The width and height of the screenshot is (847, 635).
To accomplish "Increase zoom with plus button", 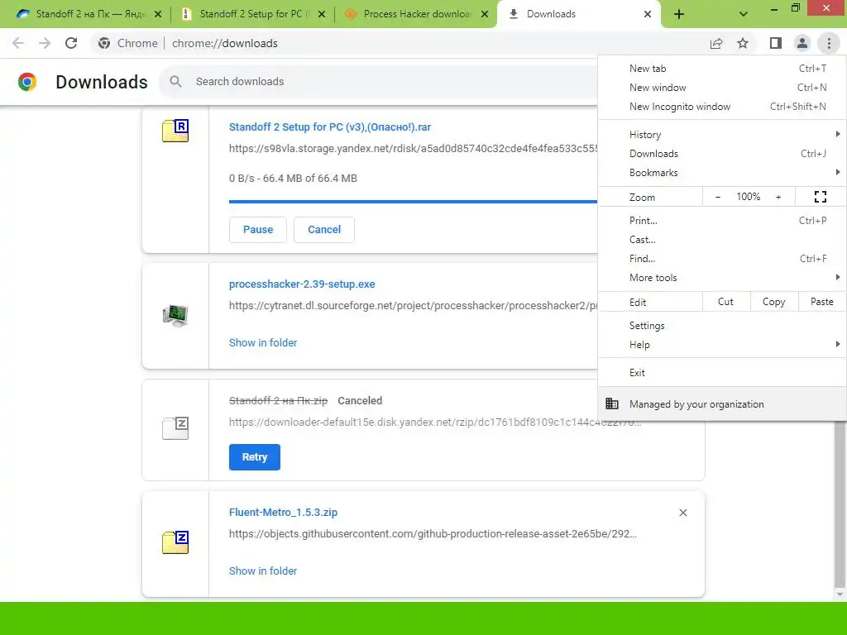I will (x=778, y=197).
